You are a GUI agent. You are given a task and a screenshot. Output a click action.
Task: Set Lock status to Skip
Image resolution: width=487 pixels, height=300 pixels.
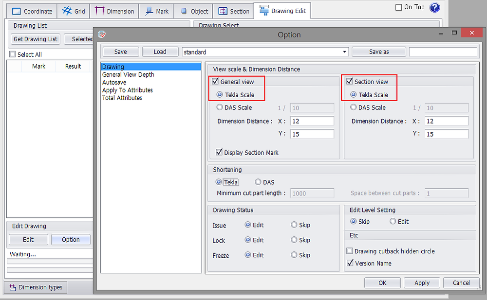(x=294, y=240)
